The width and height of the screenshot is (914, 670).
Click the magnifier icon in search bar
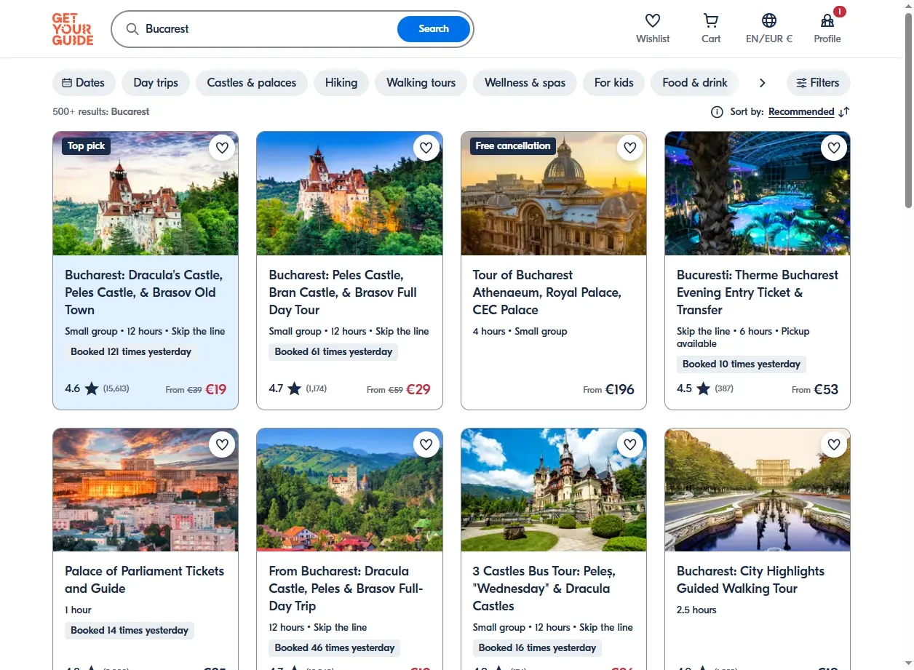tap(132, 29)
